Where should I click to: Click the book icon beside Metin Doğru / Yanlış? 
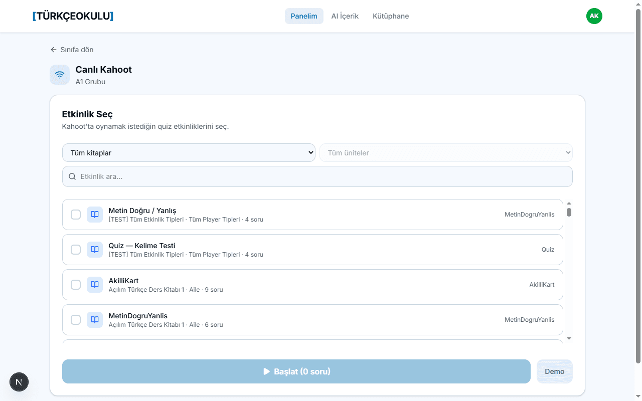[95, 215]
